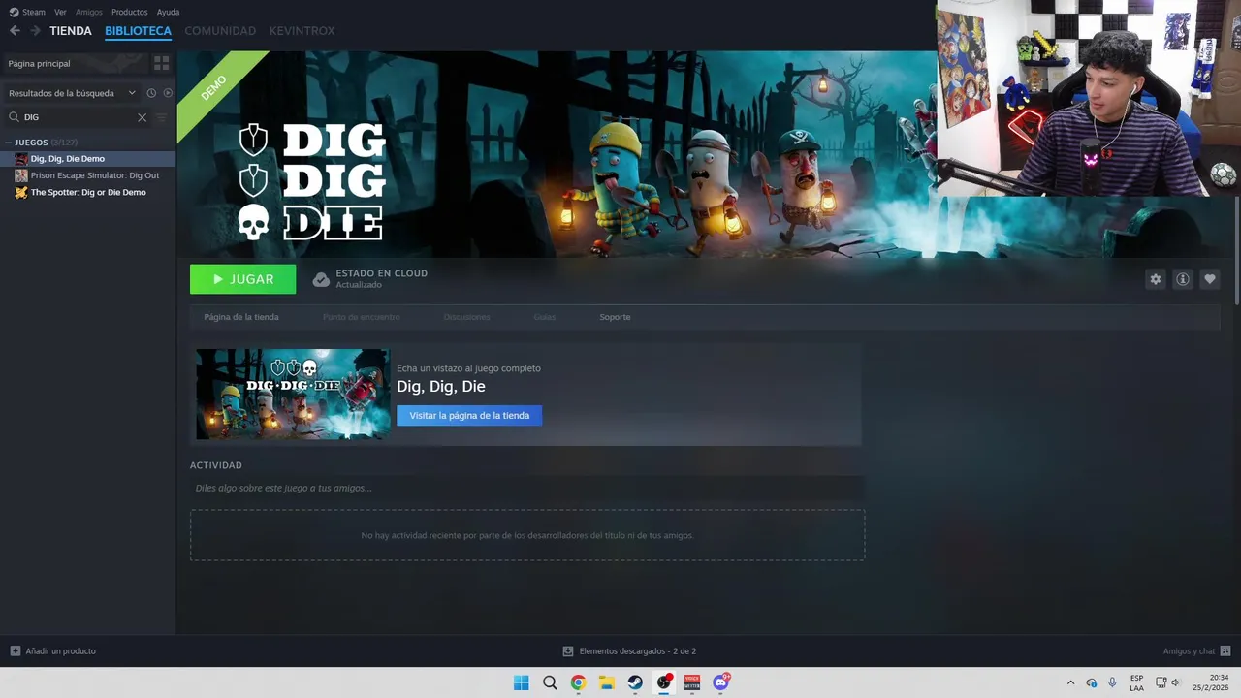
Task: Click the downloads icon in bottom bar
Action: [x=568, y=651]
